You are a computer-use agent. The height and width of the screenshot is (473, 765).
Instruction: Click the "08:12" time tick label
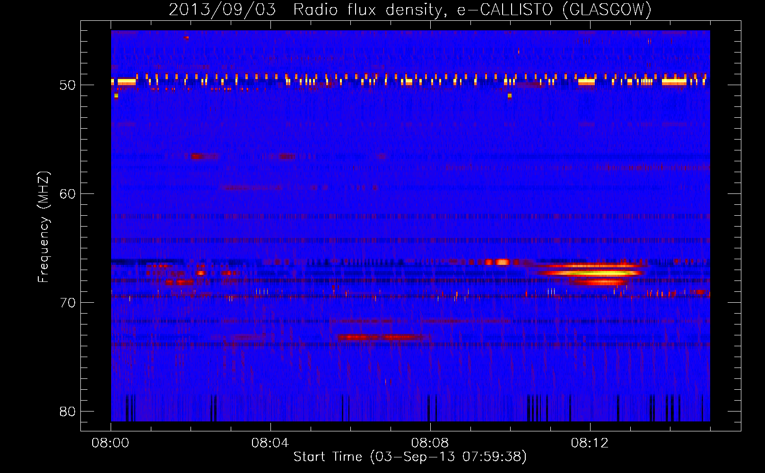click(x=590, y=443)
